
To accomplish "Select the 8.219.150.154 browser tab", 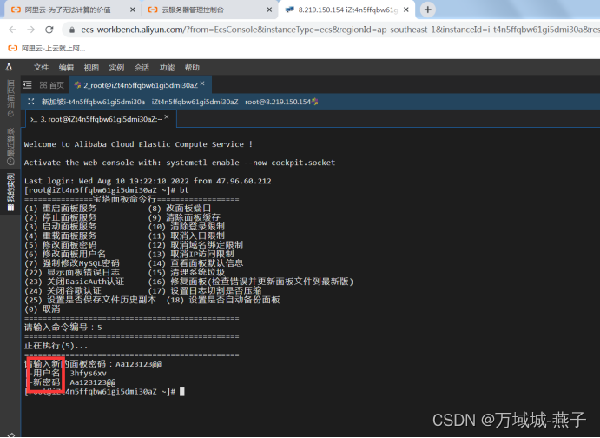I will coord(347,10).
